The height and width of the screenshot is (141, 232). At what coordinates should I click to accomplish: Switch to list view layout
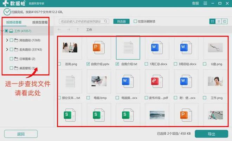218,21
